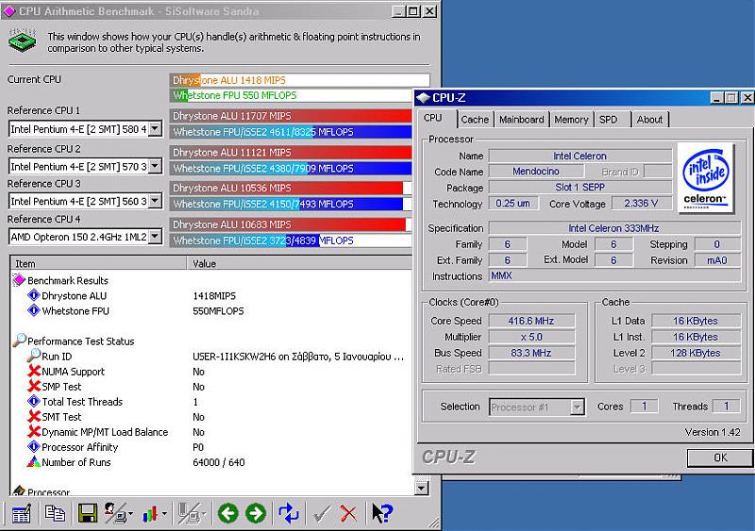755x531 pixels.
Task: Click the Intel Inside Celeron logo
Action: click(705, 178)
